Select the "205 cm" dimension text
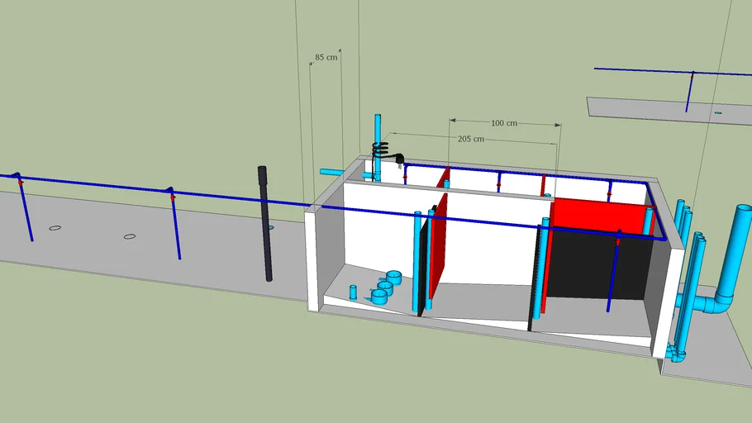The width and height of the screenshot is (752, 423). (x=471, y=139)
